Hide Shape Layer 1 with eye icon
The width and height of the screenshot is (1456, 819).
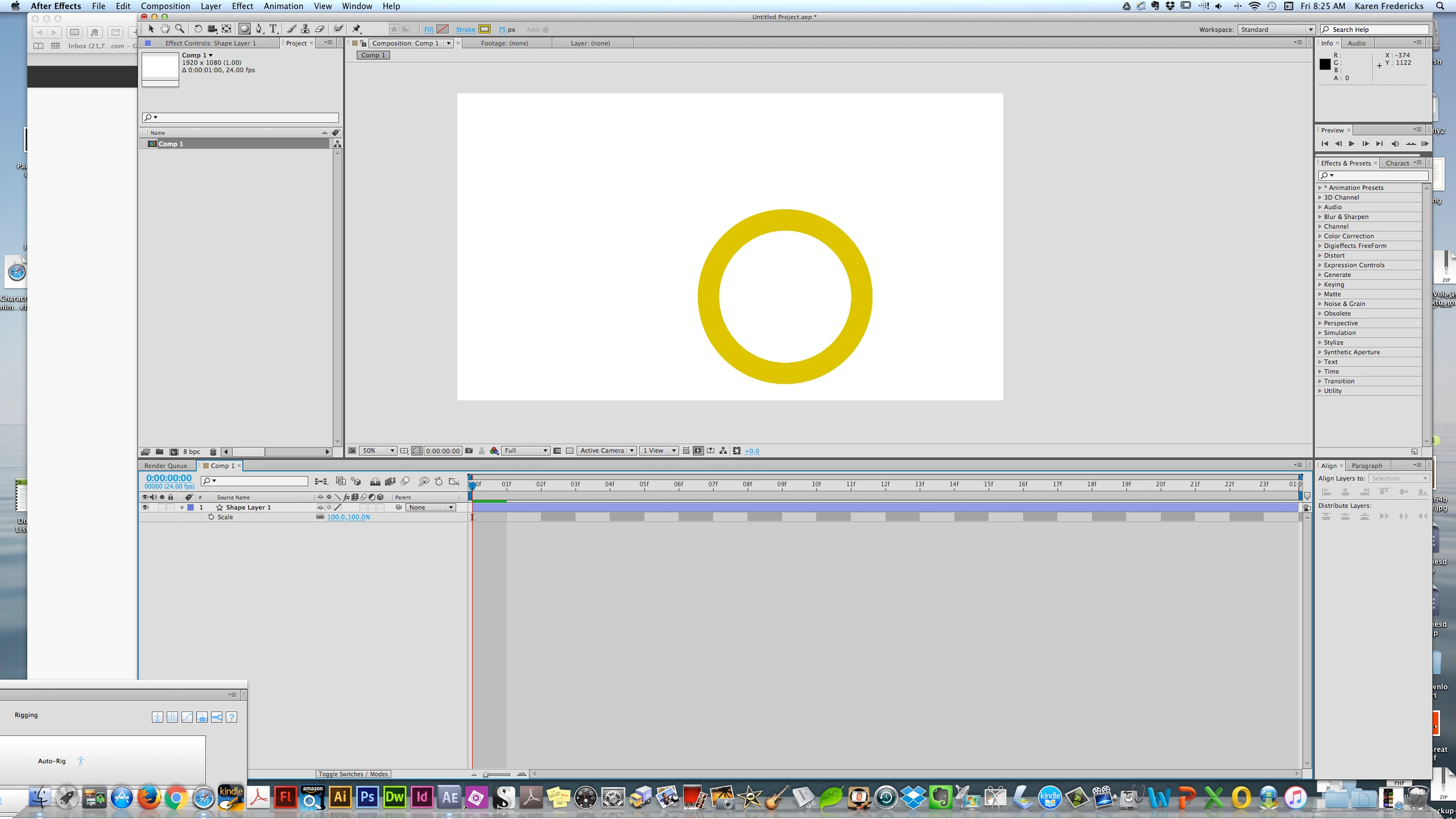[x=145, y=507]
